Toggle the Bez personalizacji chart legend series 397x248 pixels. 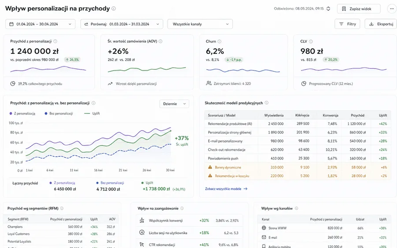click(x=59, y=114)
